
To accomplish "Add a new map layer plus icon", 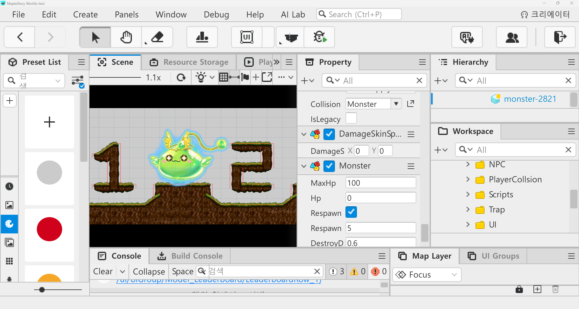I will [x=537, y=289].
